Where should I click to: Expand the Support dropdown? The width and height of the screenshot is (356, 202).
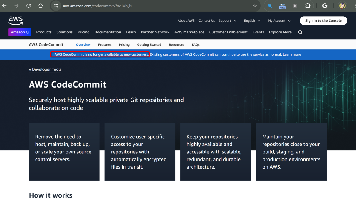click(228, 21)
